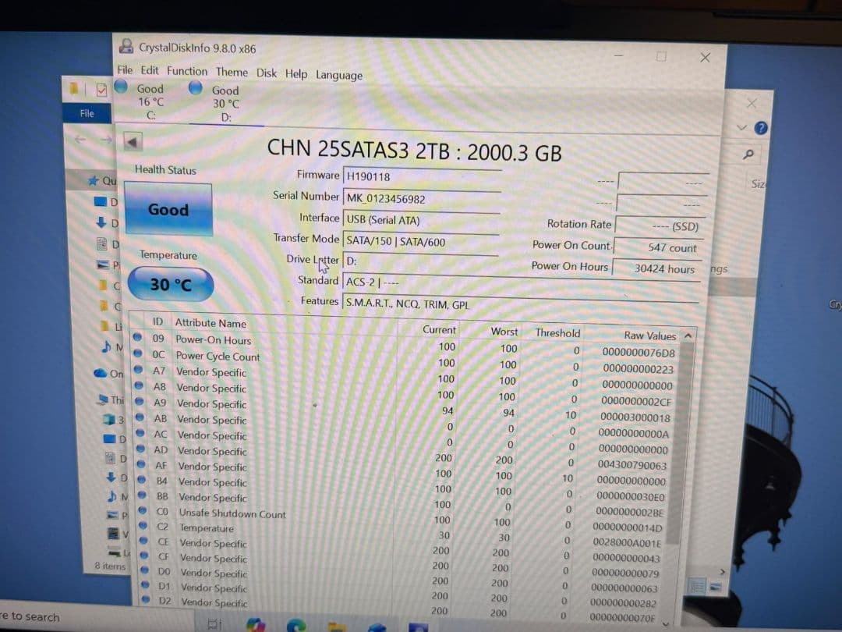
Task: Click the forward arrow in File Explorer
Action: pos(106,140)
